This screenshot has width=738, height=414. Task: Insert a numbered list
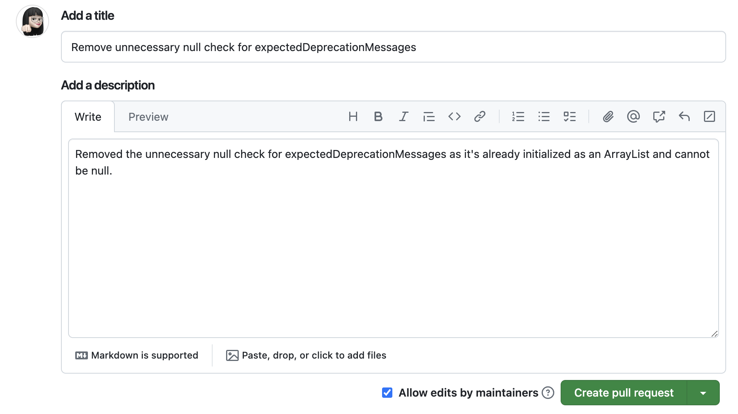pos(518,117)
